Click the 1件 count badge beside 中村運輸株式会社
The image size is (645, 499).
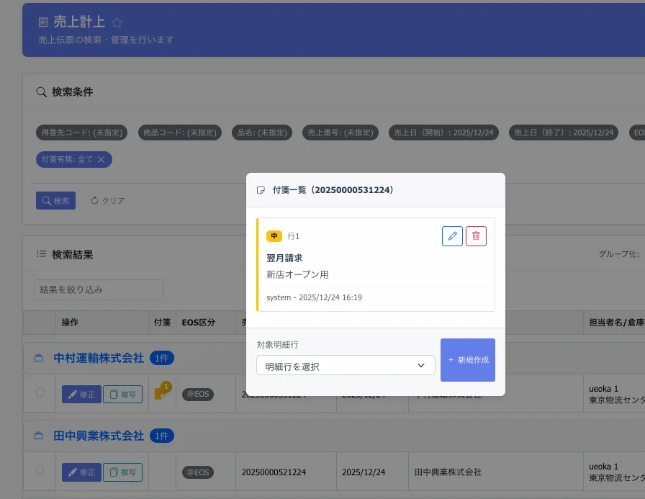[x=161, y=358]
